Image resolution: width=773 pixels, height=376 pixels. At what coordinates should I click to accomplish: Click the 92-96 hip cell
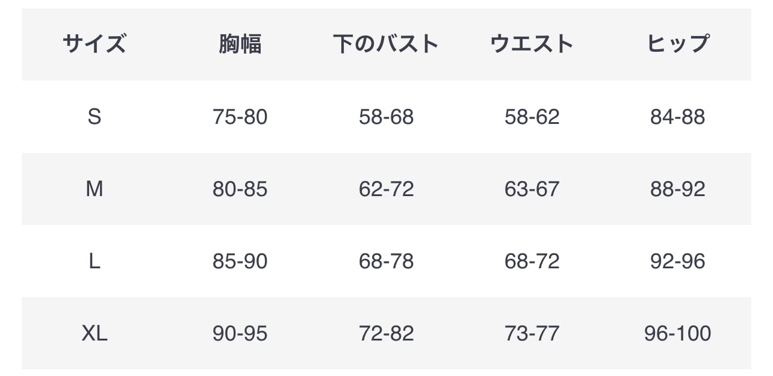677,261
